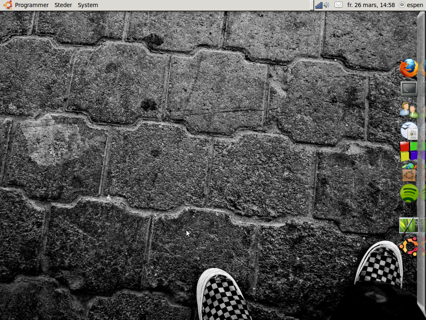
Task: Click the Ubuntu logo dock icon
Action: (409, 247)
